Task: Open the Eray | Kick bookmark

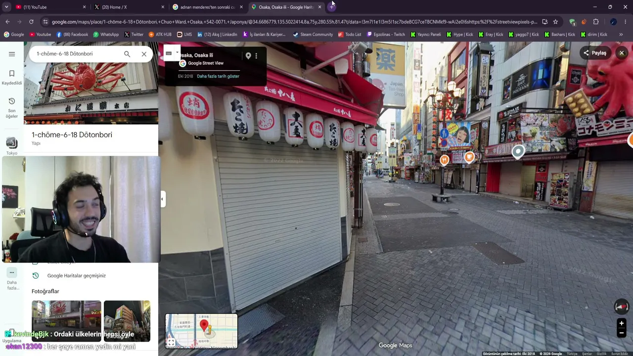Action: coord(491,35)
